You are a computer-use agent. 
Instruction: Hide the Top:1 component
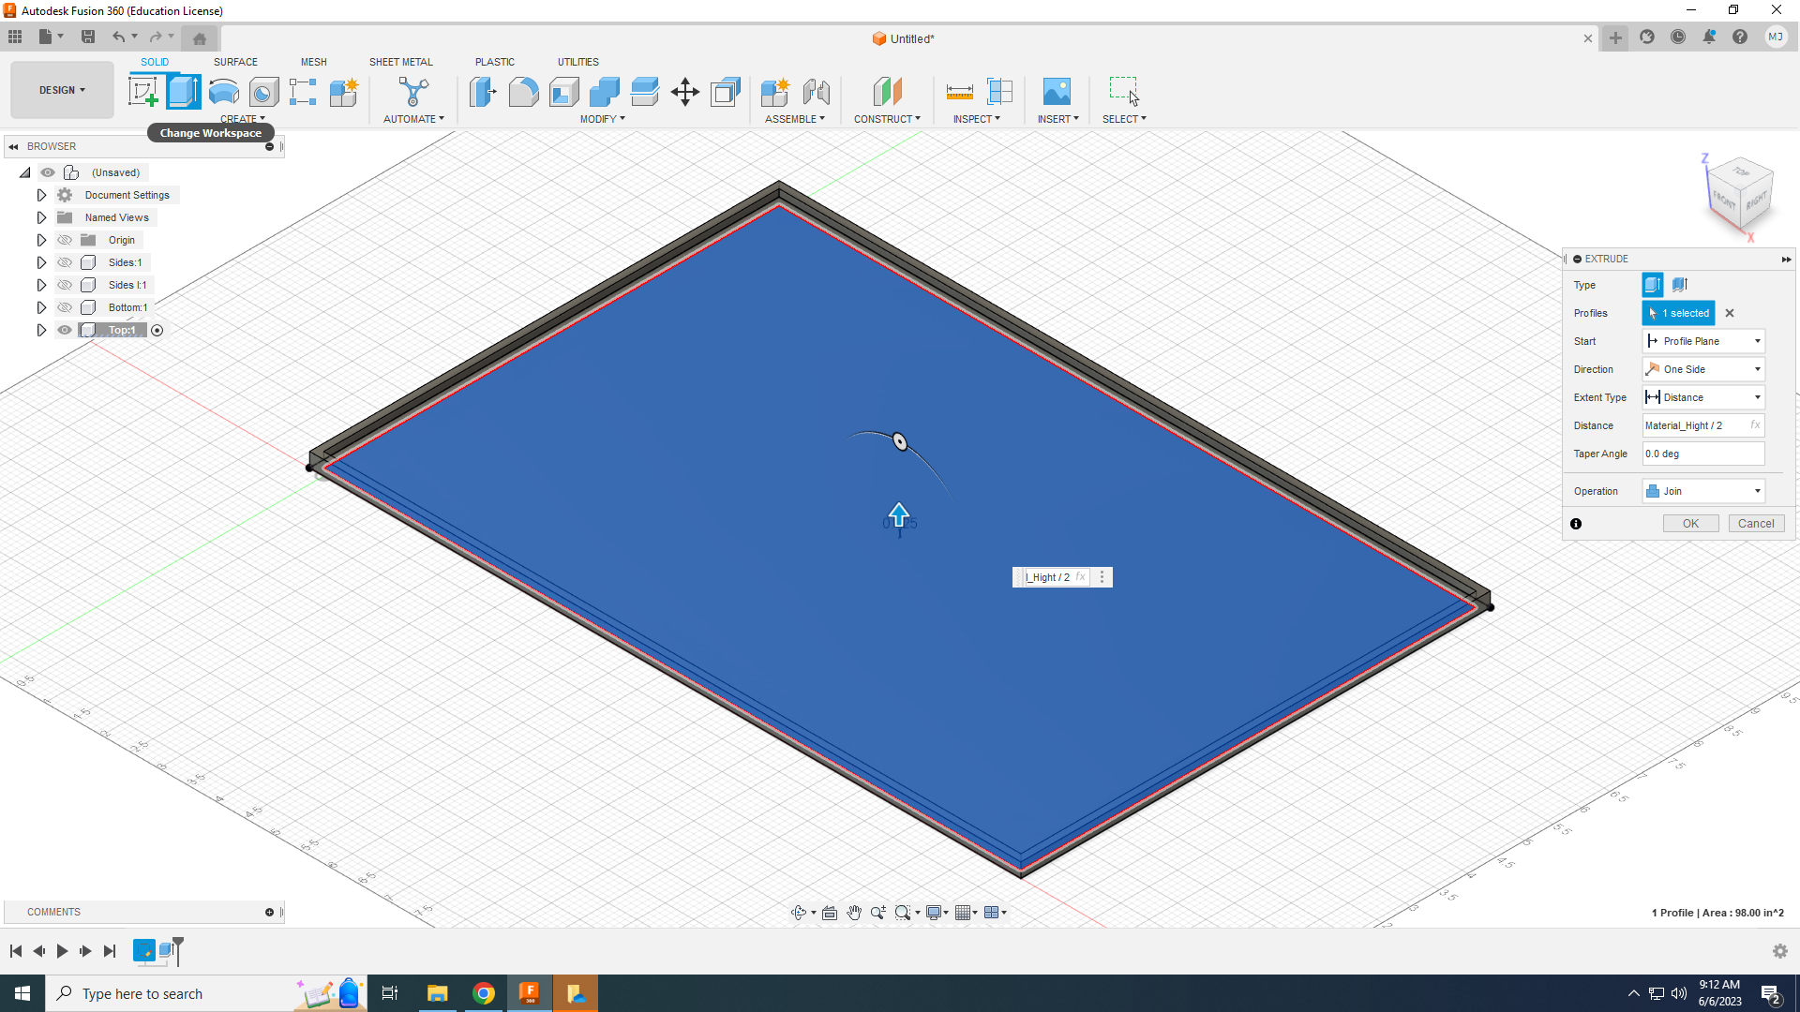point(65,330)
